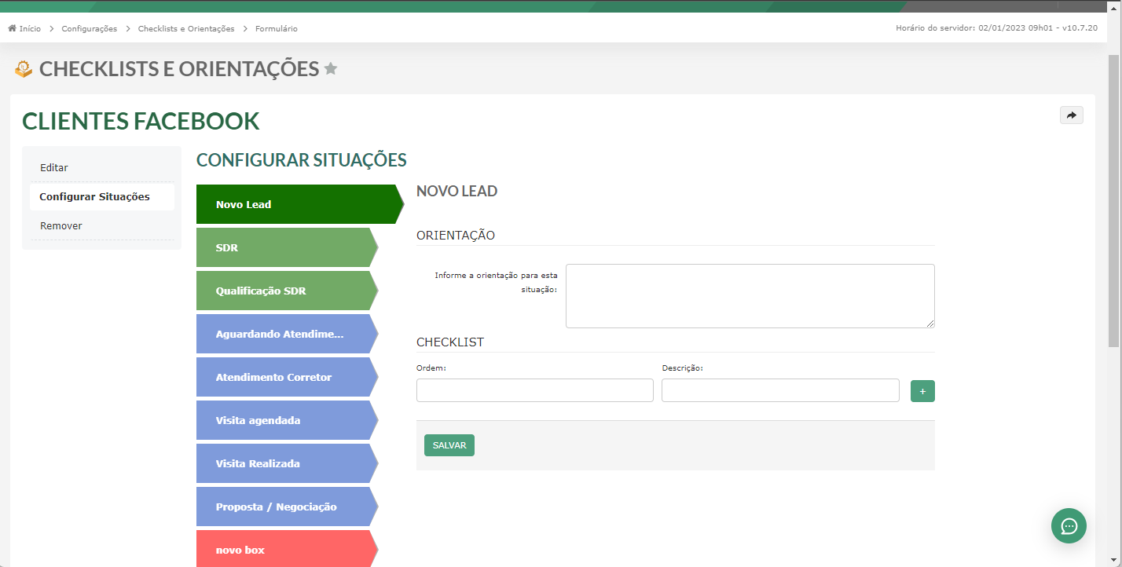
Task: Click the CONFIGURAR SITUAÇÕES heading
Action: [x=302, y=160]
